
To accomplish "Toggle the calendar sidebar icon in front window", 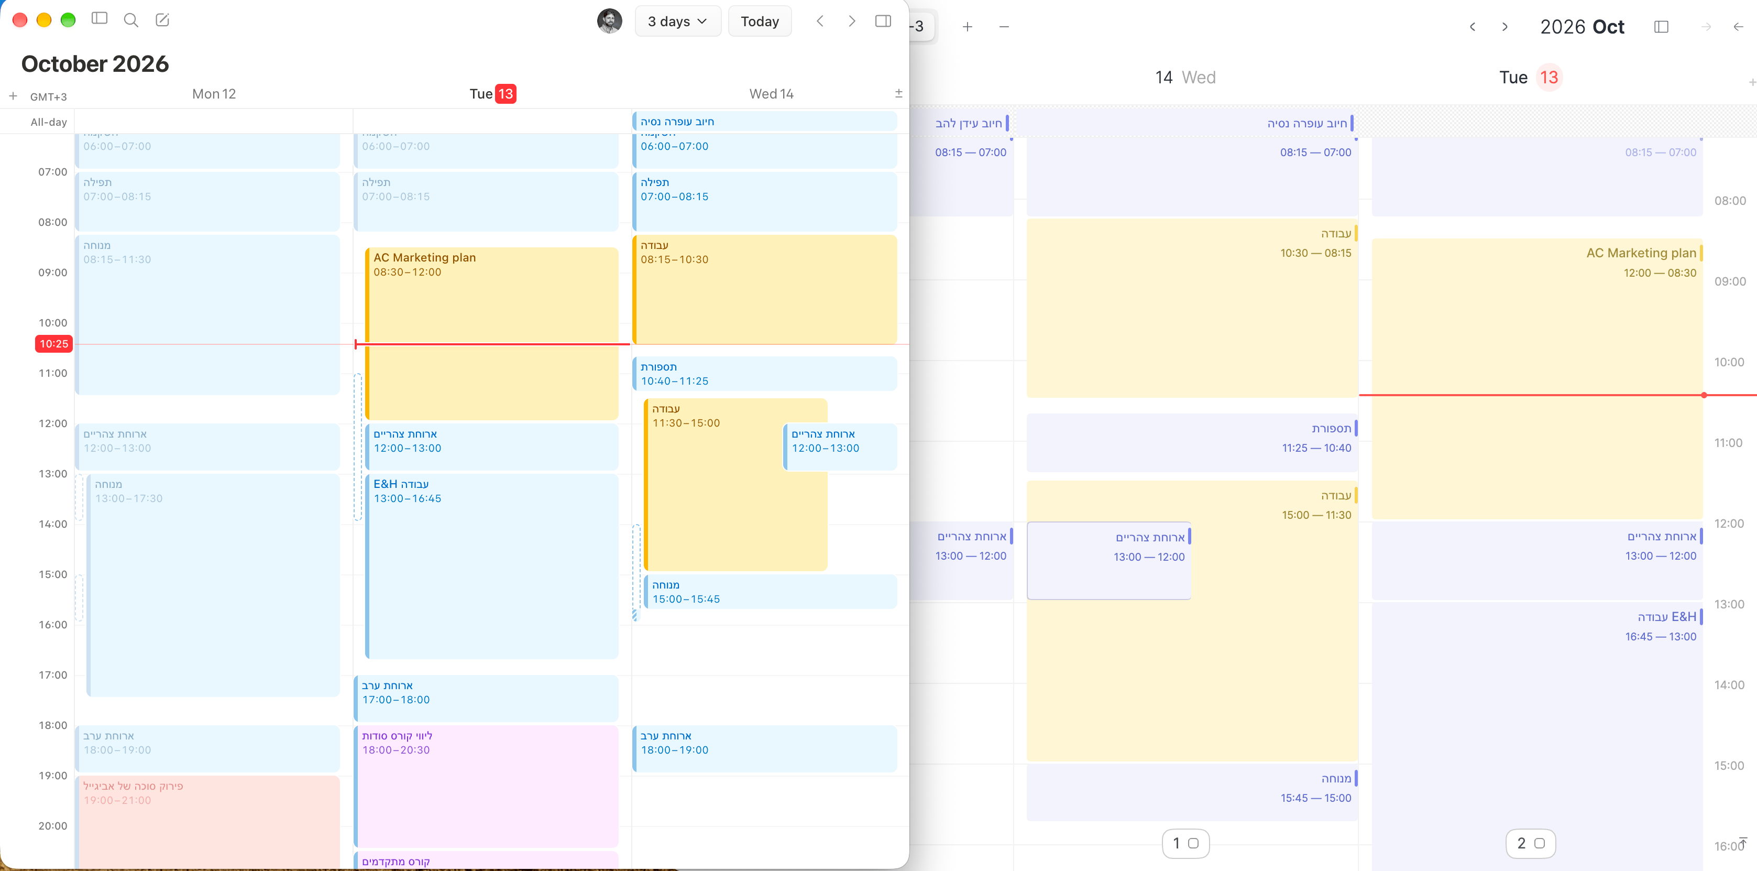I will tap(100, 19).
